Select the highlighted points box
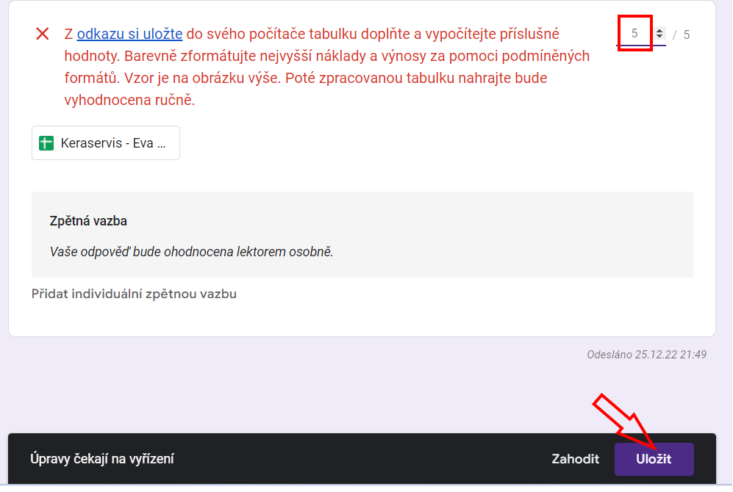The width and height of the screenshot is (733, 492). [x=634, y=33]
